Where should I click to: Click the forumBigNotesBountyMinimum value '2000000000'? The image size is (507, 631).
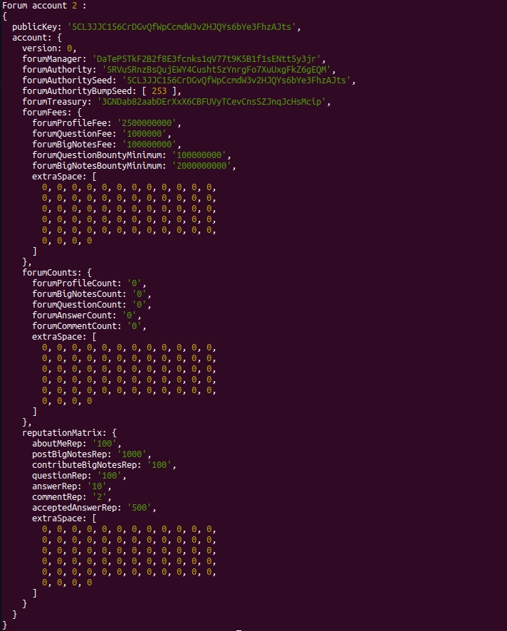(204, 166)
